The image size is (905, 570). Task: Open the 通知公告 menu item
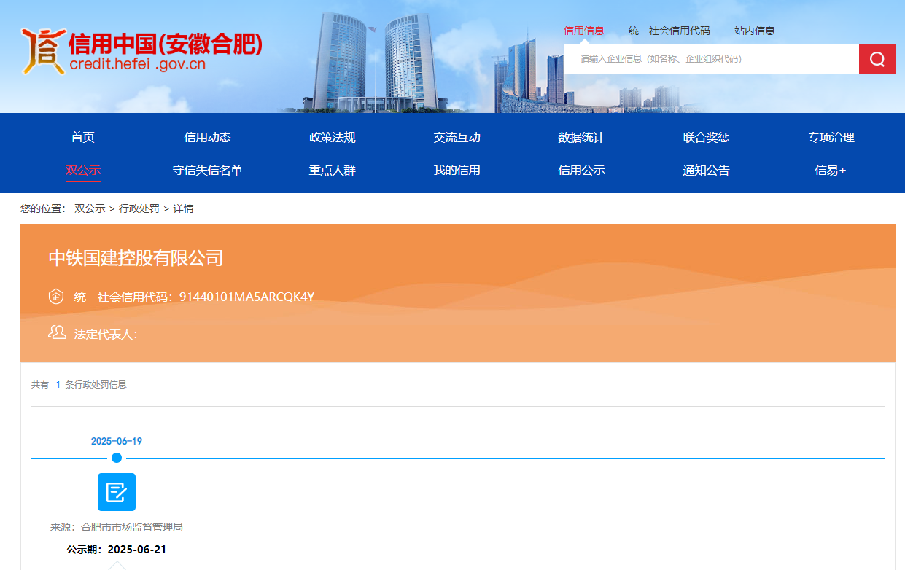[707, 171]
